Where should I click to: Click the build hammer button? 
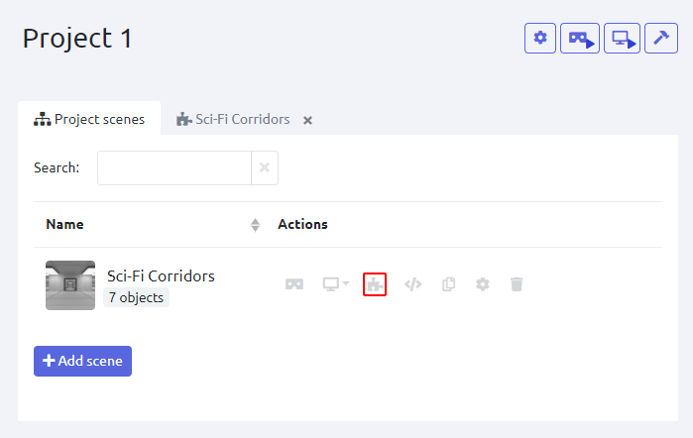click(x=660, y=39)
